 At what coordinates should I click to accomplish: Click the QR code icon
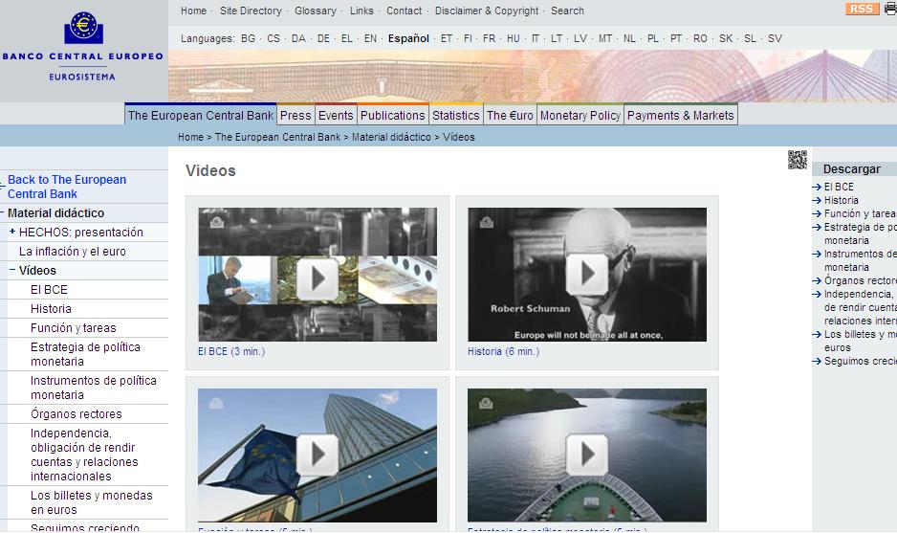797,160
